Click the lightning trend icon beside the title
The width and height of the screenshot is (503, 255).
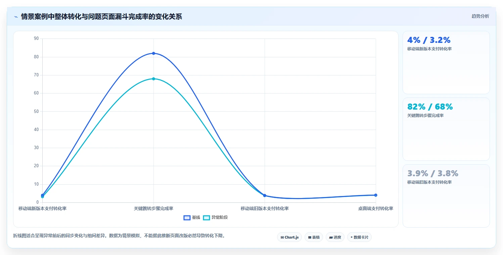[16, 17]
